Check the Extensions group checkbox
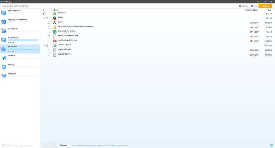 pos(44,13)
